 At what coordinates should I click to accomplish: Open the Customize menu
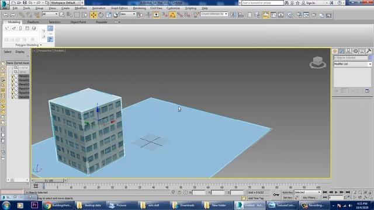[x=173, y=8]
